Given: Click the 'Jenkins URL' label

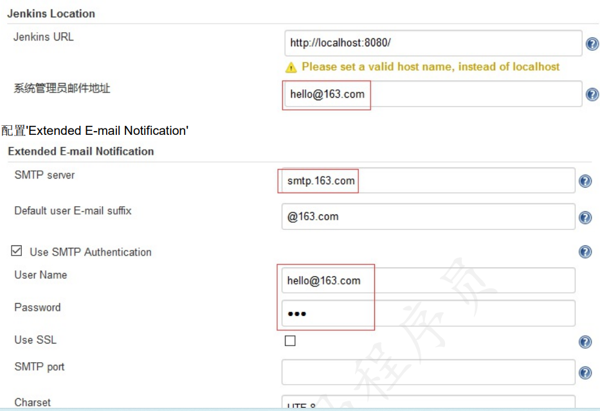Looking at the screenshot, I should [x=43, y=37].
